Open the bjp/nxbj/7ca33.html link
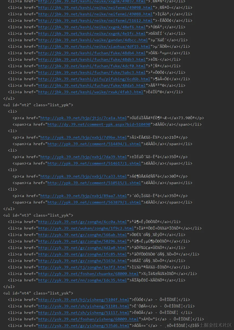Screen dimensions: 234x330 (x=84, y=176)
